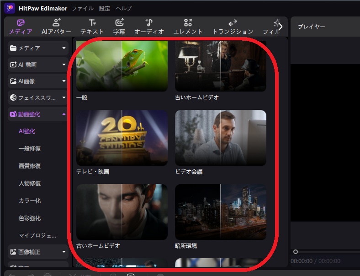Click the メディア folder icon in sidebar
The image size is (360, 276).
(13, 48)
